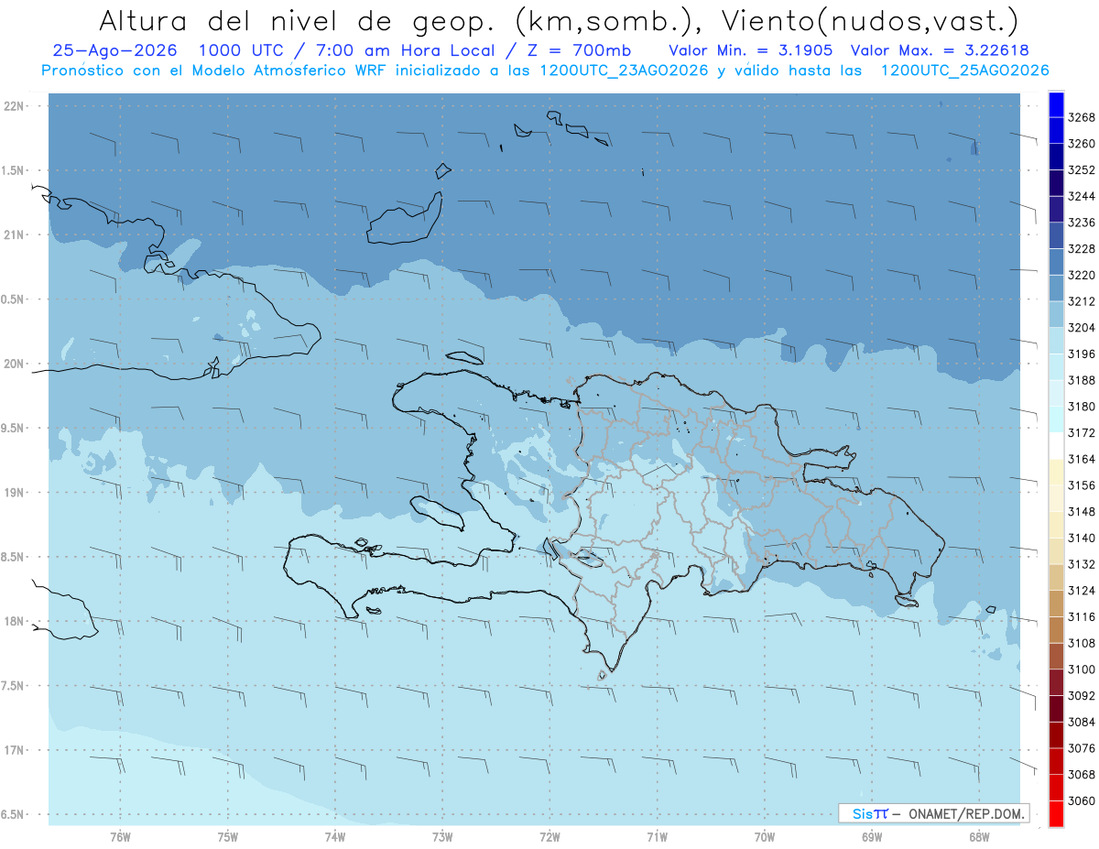Click the colorbar value 3196
The image size is (1099, 849).
pyautogui.click(x=1081, y=354)
